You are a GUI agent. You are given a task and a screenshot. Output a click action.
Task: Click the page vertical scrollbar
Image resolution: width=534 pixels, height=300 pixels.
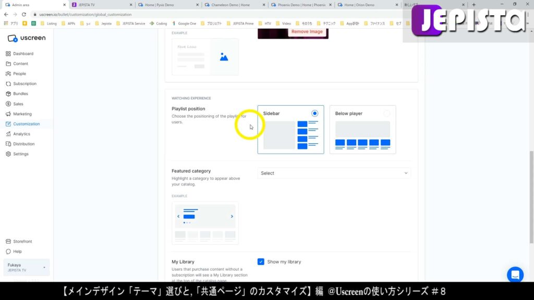pos(531,197)
